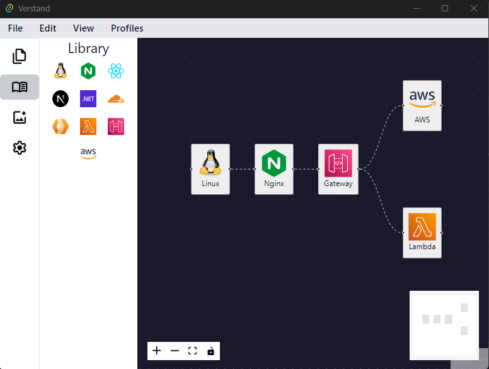Select the Linux node on canvas
The image size is (489, 369).
210,169
